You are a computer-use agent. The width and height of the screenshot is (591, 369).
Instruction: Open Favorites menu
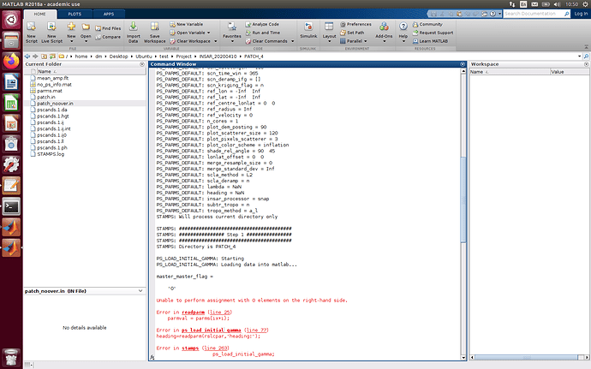232,33
